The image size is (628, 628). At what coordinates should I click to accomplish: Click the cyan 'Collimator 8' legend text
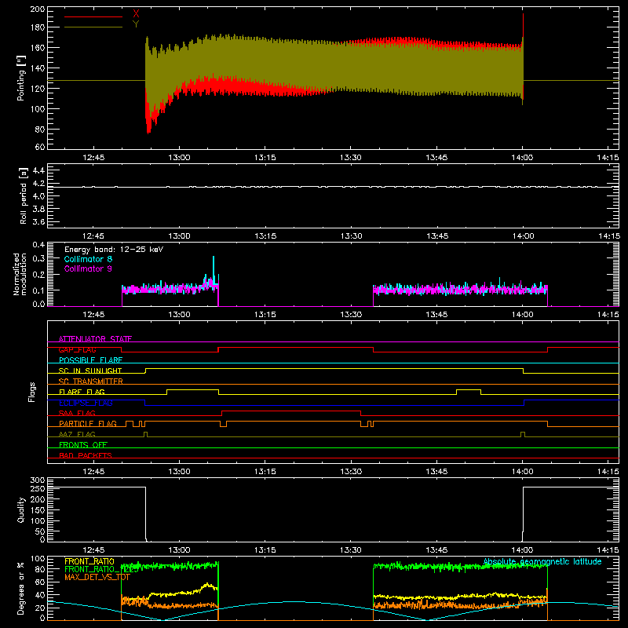pyautogui.click(x=88, y=259)
